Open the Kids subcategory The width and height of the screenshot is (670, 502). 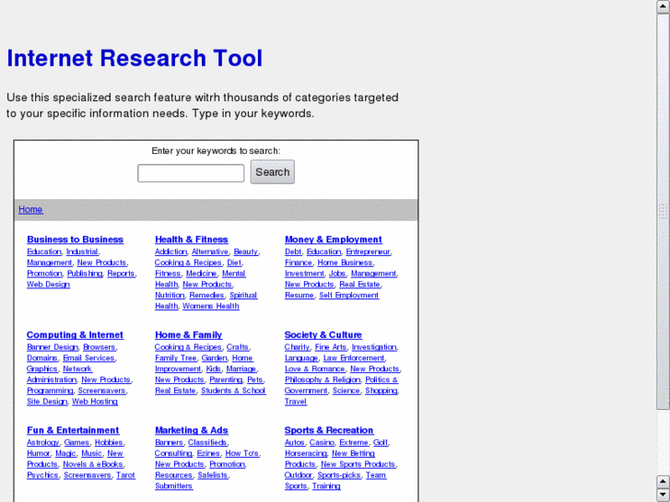click(213, 368)
